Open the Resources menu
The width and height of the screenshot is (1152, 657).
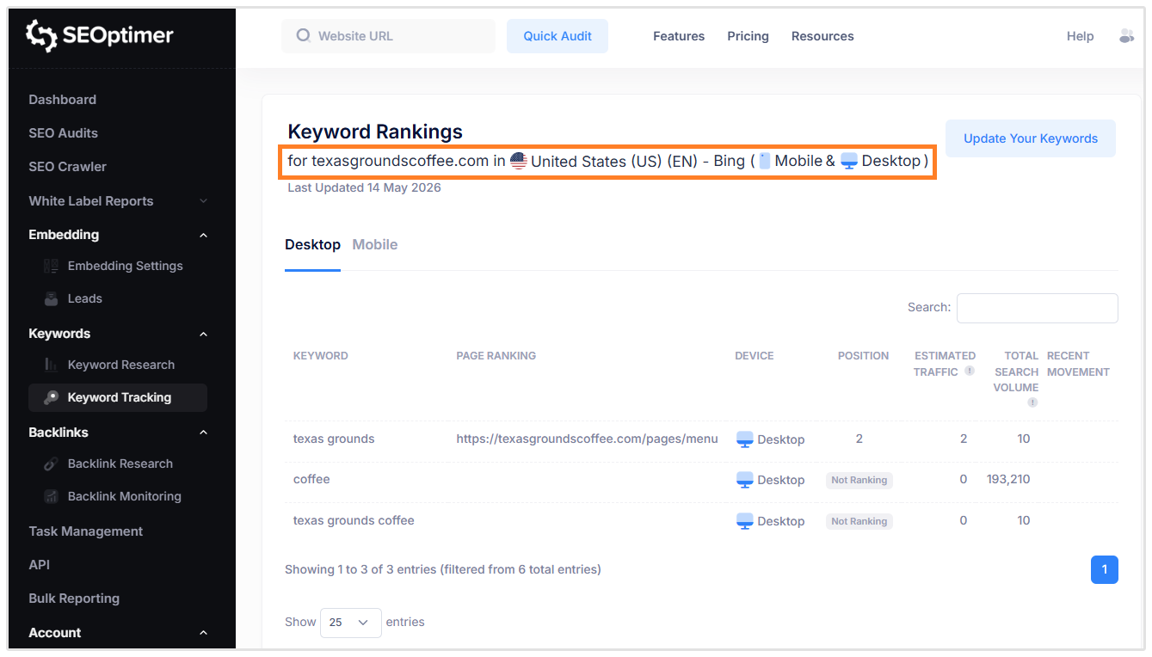(822, 36)
